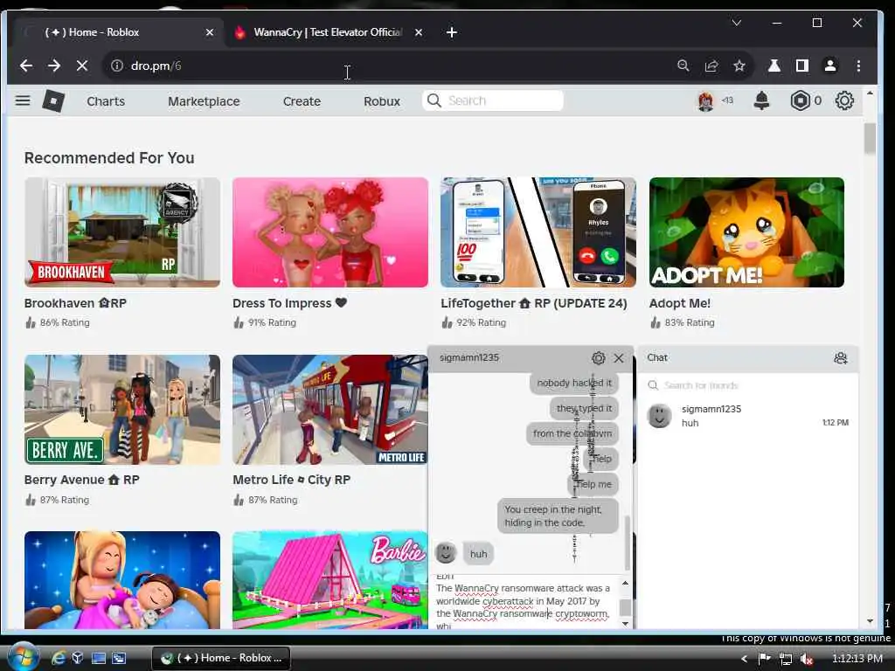Open LifeTogether RP game thumbnail
This screenshot has width=895, height=671.
click(538, 232)
